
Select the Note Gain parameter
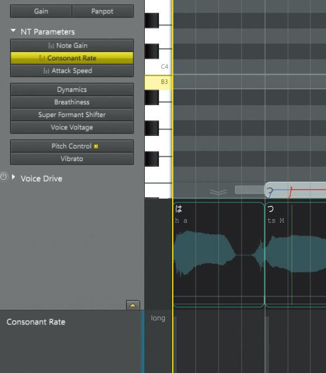point(72,45)
